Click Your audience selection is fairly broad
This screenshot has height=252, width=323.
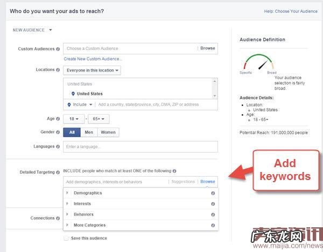pyautogui.click(x=290, y=83)
